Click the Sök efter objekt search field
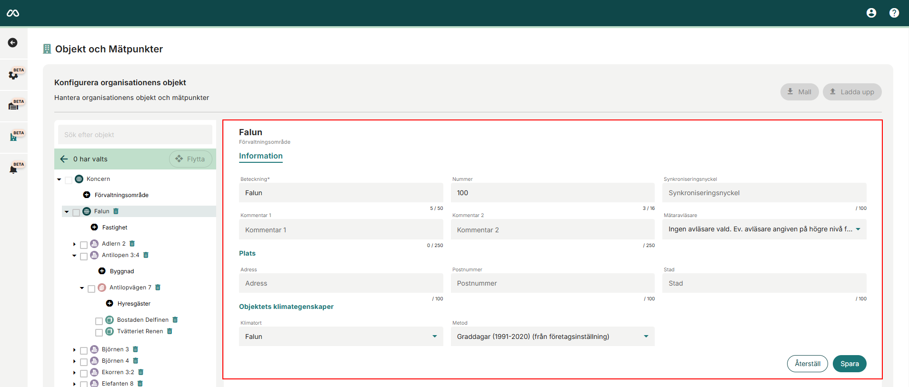This screenshot has width=909, height=387. point(135,135)
